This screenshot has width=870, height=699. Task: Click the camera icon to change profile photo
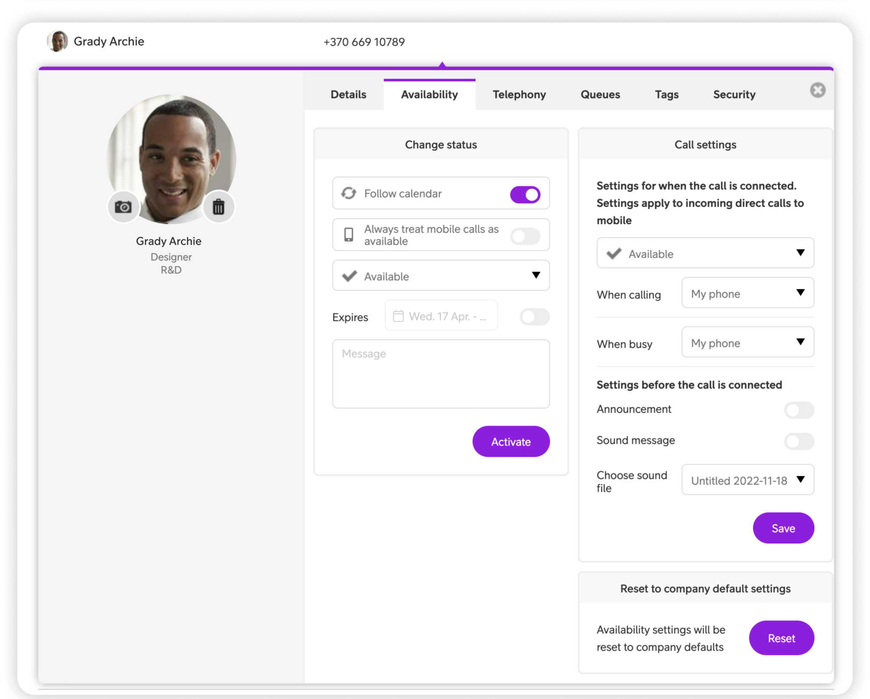[x=123, y=207]
